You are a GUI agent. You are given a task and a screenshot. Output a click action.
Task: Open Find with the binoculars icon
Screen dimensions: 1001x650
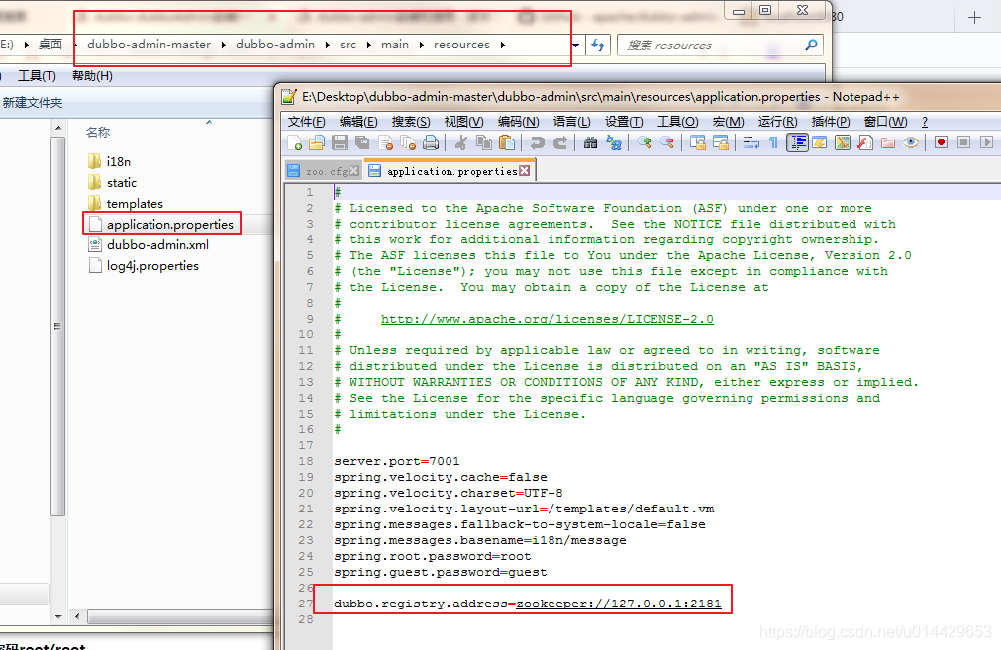point(590,142)
